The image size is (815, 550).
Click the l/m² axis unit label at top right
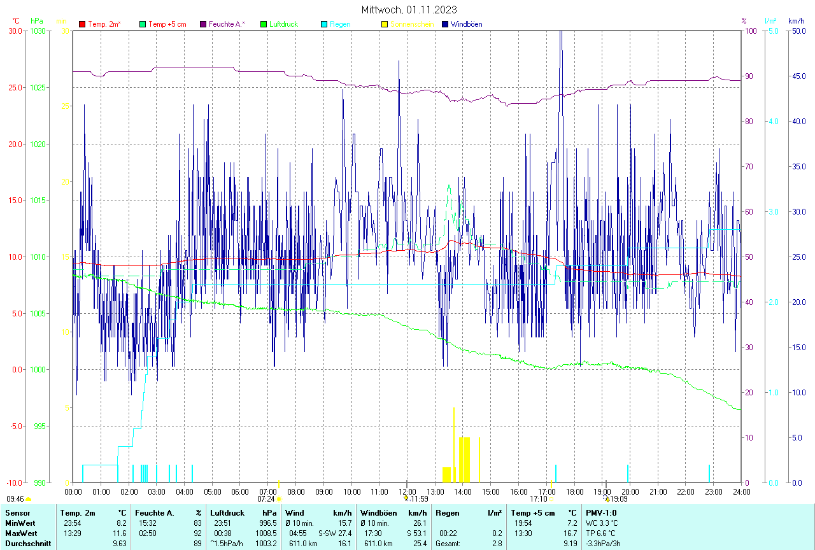click(x=770, y=21)
